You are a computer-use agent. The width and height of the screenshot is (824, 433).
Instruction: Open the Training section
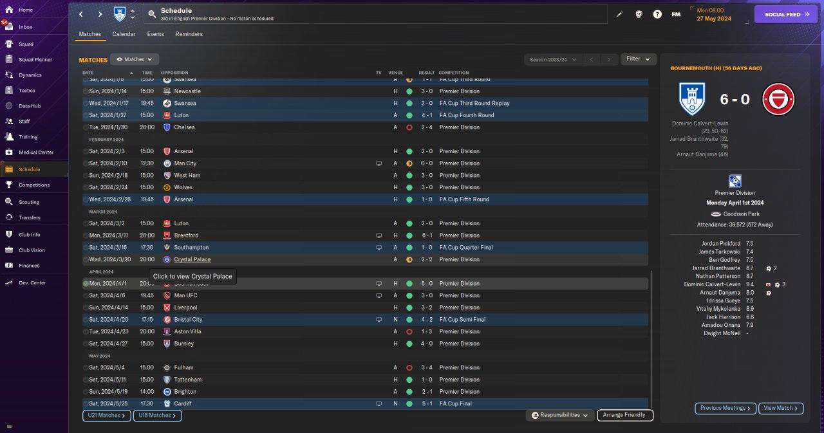[28, 136]
